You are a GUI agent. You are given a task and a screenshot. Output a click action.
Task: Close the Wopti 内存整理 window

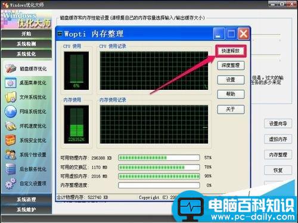tap(244, 34)
